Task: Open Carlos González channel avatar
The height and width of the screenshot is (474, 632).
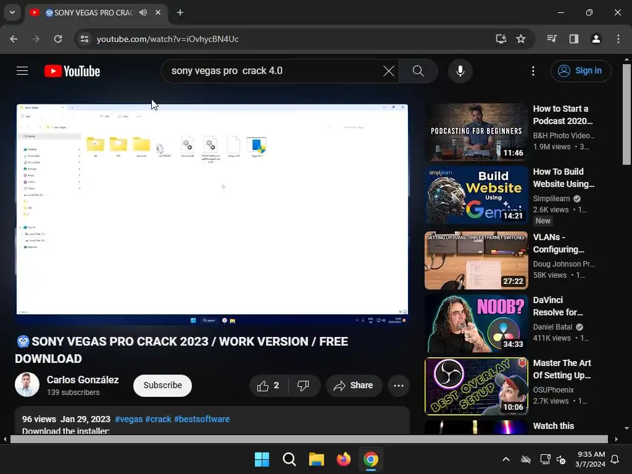Action: point(27,385)
